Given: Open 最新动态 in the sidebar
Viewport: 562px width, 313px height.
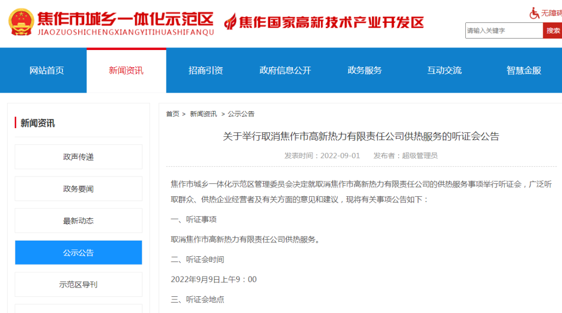Looking at the screenshot, I should (79, 221).
